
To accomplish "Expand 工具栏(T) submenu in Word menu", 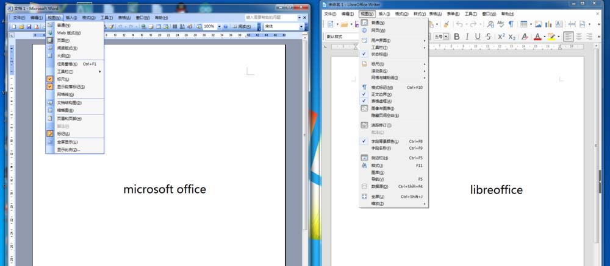I will pyautogui.click(x=74, y=71).
